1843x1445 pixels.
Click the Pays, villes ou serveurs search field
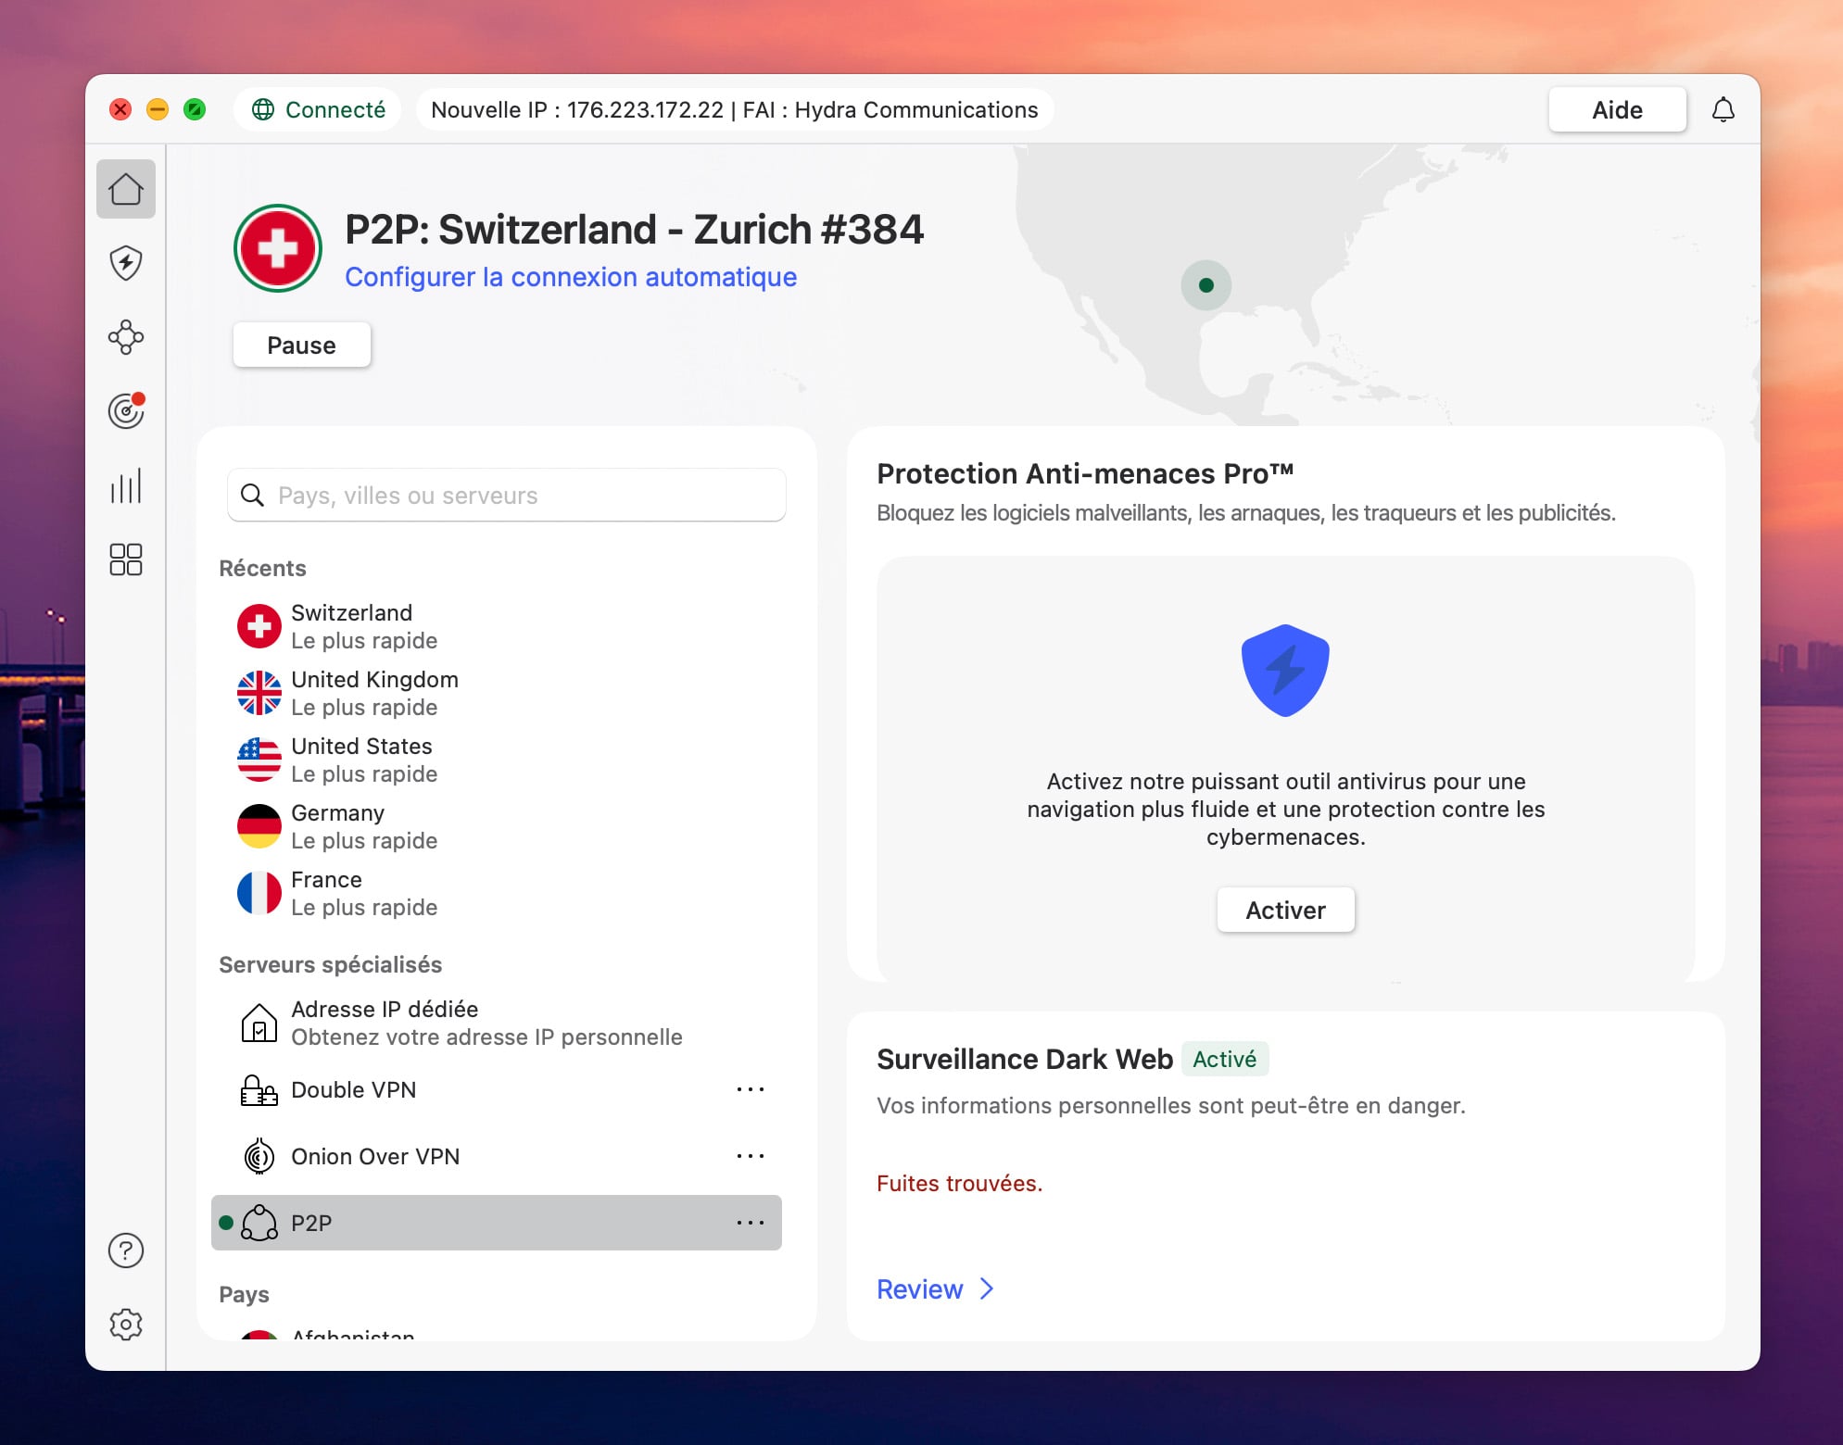coord(505,495)
